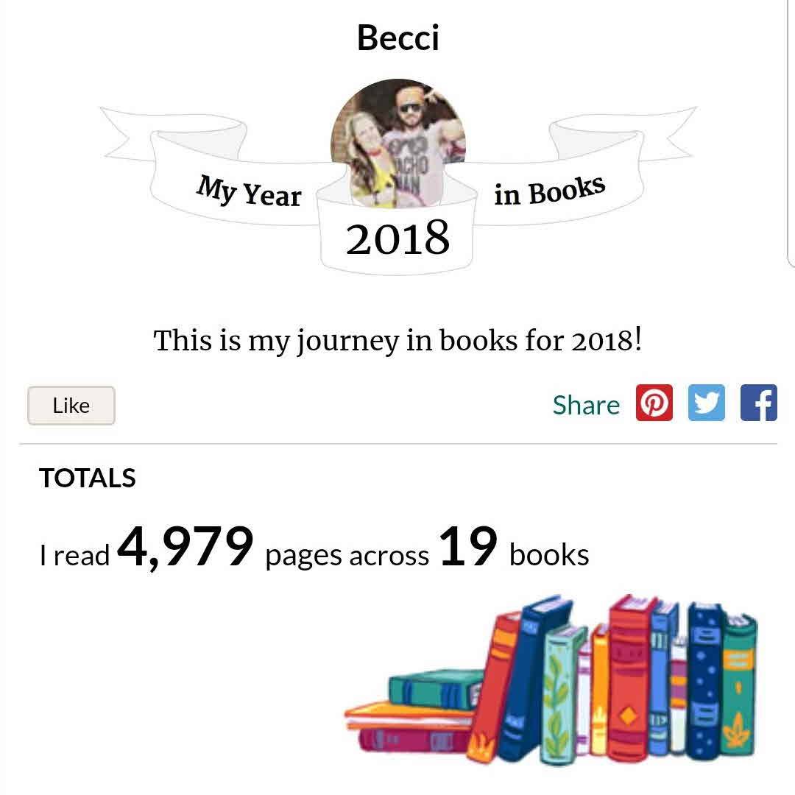Click the navy book with dots
Viewport: 795px width, 795px height.
tap(705, 681)
